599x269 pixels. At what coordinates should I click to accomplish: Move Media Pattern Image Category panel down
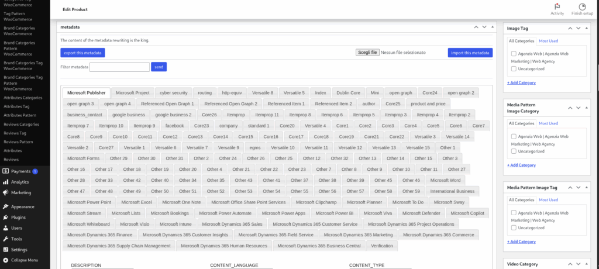click(578, 108)
